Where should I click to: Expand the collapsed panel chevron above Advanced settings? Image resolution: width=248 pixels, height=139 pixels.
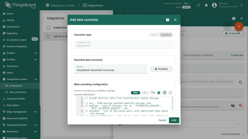pos(240,124)
